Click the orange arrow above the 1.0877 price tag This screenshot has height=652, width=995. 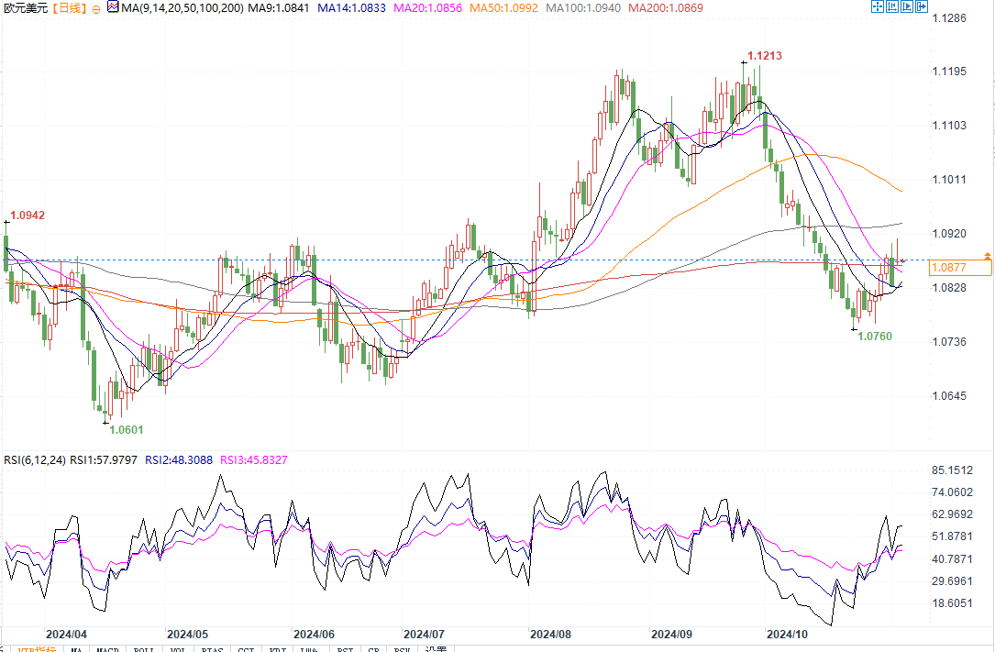987,254
